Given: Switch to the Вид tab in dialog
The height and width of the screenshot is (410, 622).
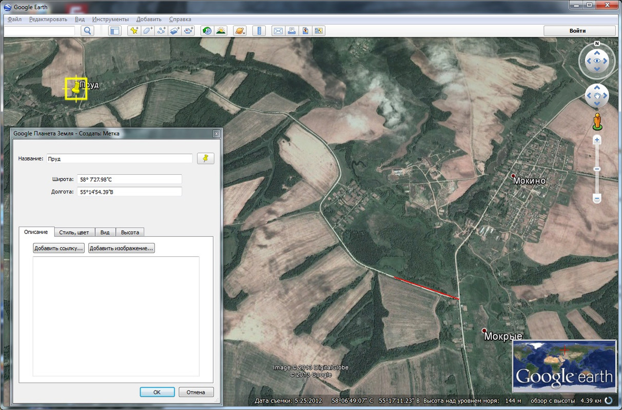Looking at the screenshot, I should (105, 232).
